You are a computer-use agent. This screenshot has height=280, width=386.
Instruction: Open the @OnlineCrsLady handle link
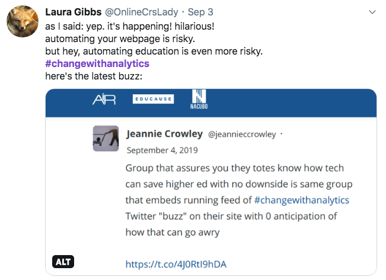[x=142, y=12]
